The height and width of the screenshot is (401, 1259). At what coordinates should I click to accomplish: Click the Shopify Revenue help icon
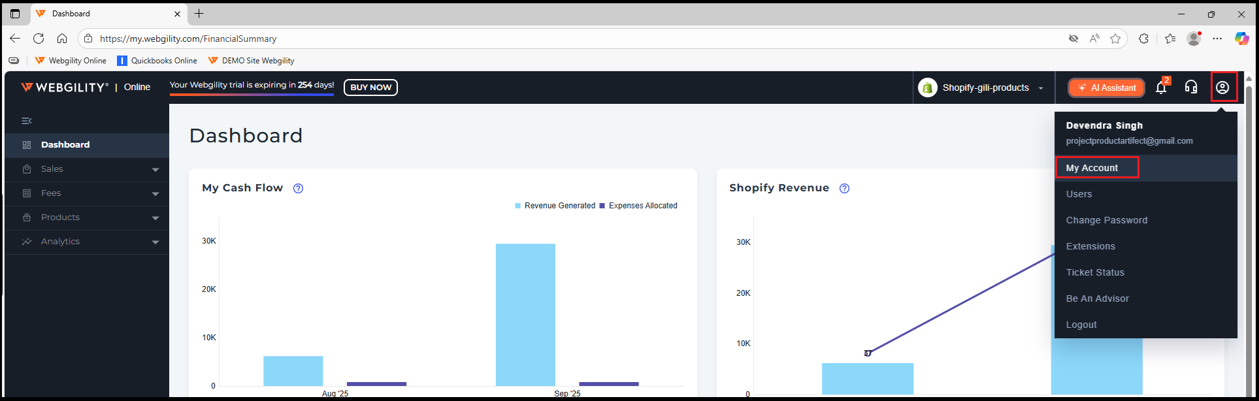pyautogui.click(x=844, y=188)
